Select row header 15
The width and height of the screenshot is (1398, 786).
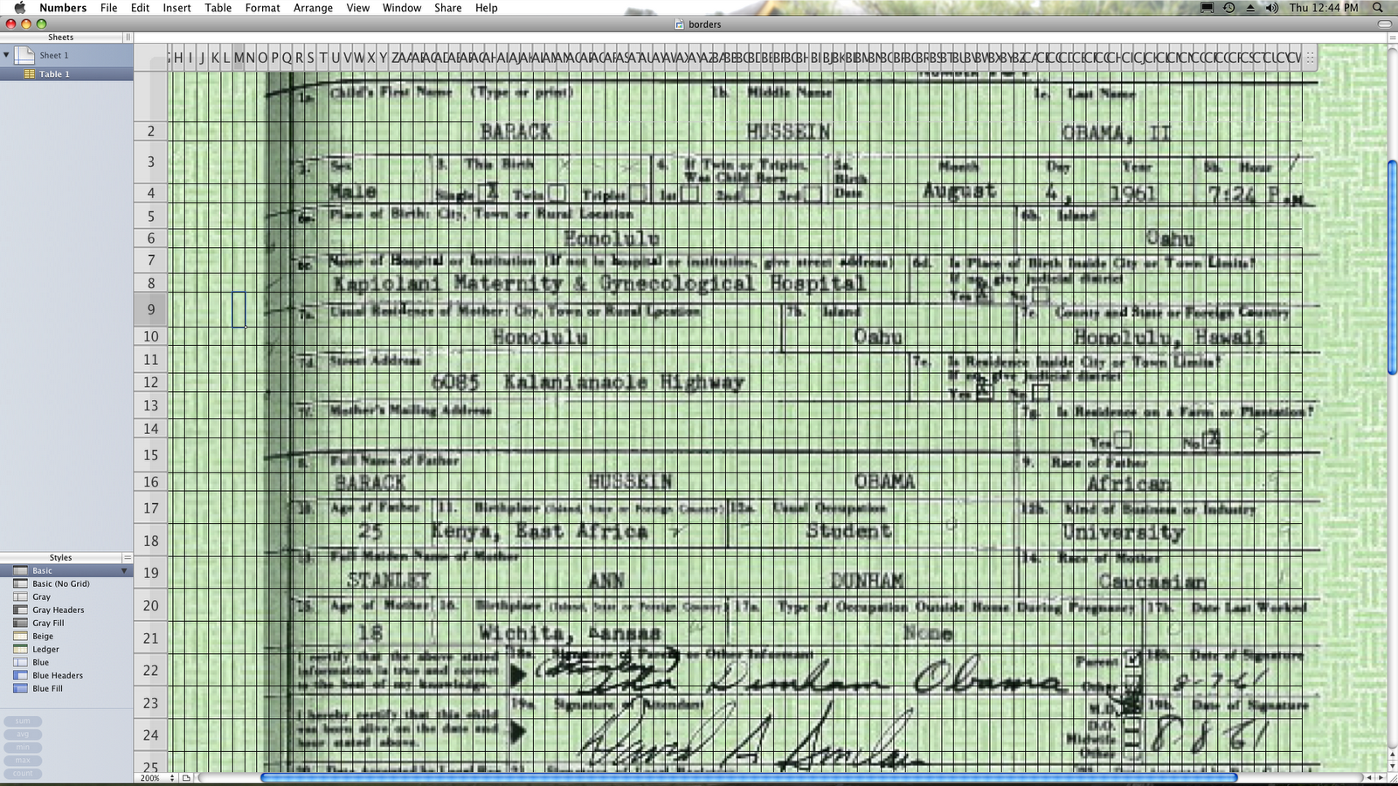point(151,455)
